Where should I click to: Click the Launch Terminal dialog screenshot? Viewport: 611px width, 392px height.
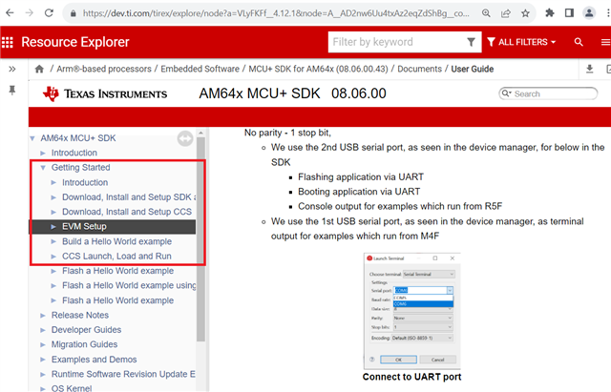[411, 311]
